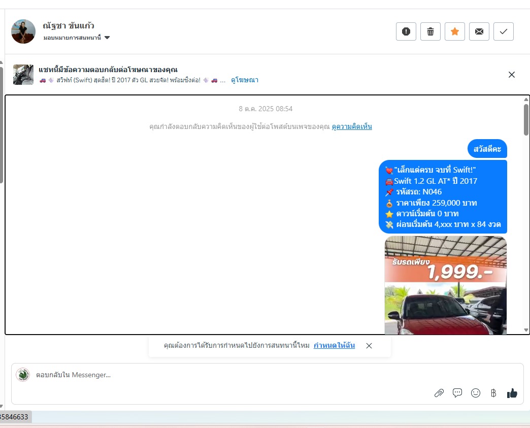Click the chat scrollbar thumb
Screen dimensions: 530x428
526,120
